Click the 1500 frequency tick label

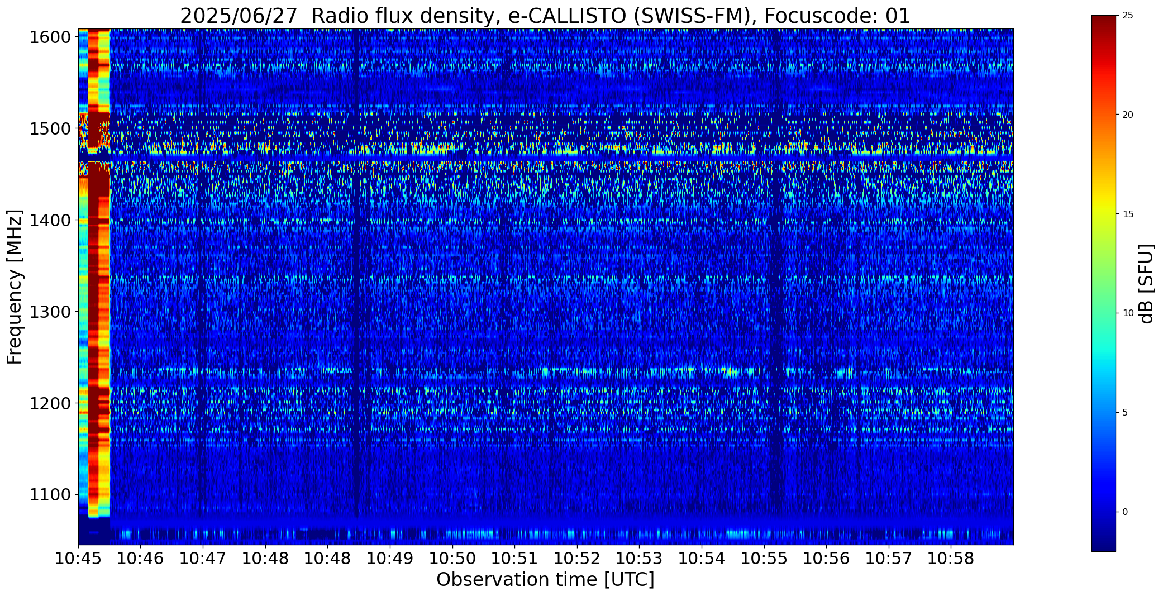(x=50, y=129)
